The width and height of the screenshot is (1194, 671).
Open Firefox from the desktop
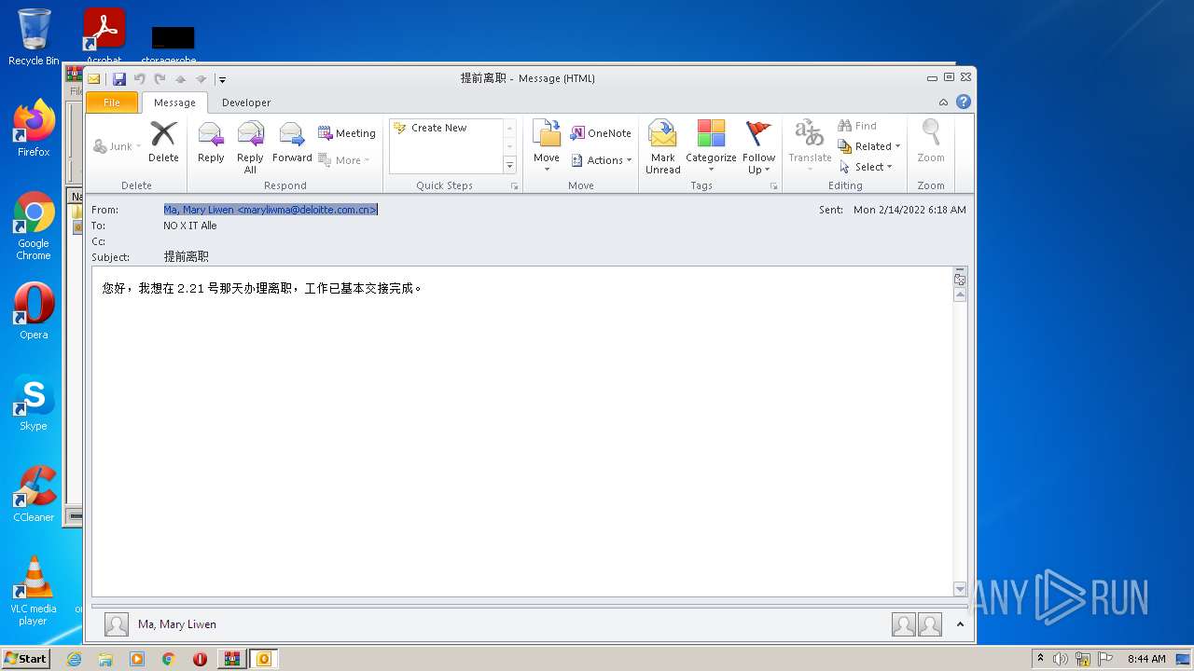coord(34,128)
